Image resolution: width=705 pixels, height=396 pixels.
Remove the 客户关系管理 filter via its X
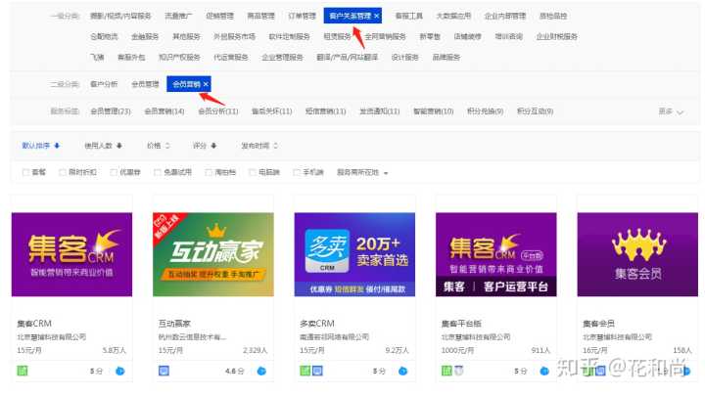(x=377, y=17)
